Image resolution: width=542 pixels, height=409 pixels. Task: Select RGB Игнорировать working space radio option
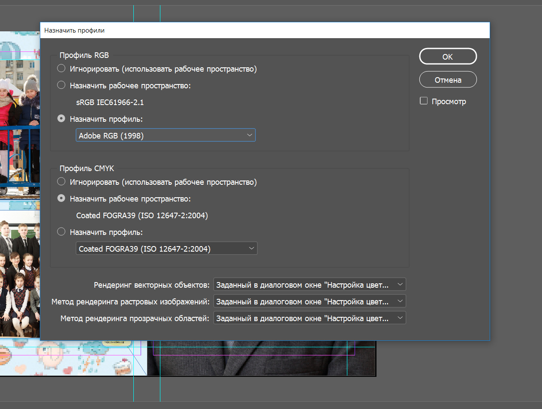coord(61,69)
